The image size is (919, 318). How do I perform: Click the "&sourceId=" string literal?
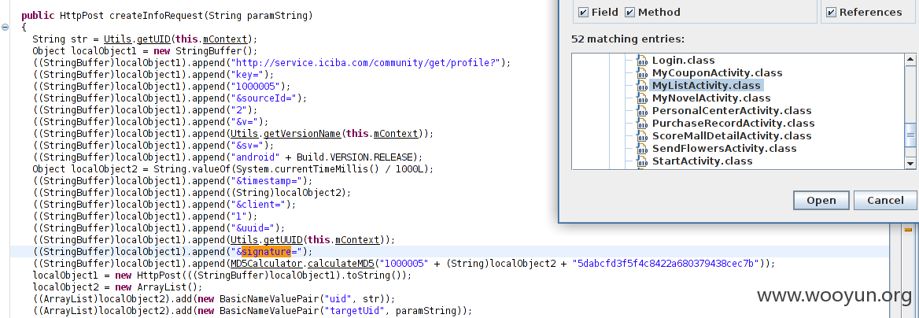[x=263, y=98]
